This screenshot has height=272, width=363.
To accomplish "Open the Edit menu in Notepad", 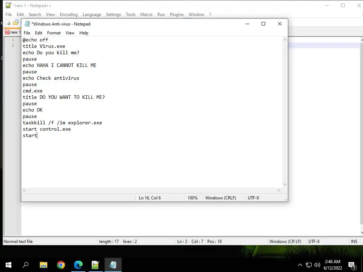I will click(38, 33).
